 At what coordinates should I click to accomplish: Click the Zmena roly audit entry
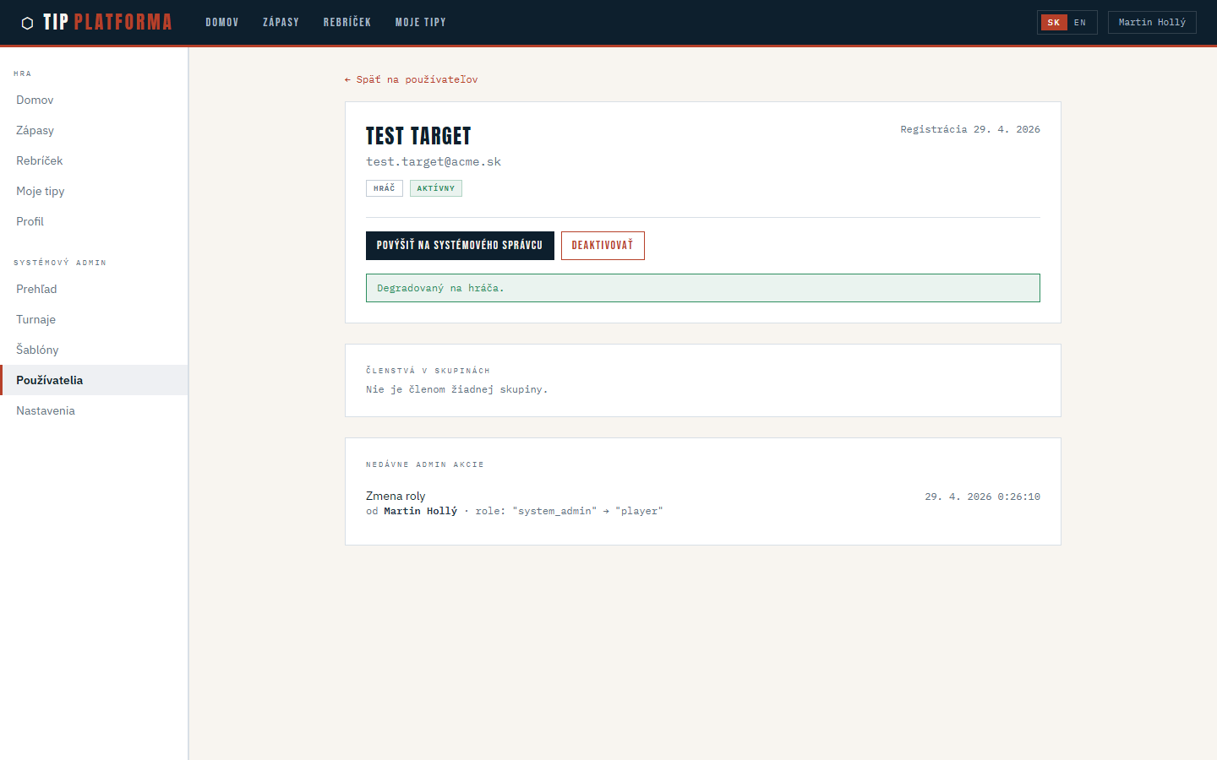[x=396, y=497]
